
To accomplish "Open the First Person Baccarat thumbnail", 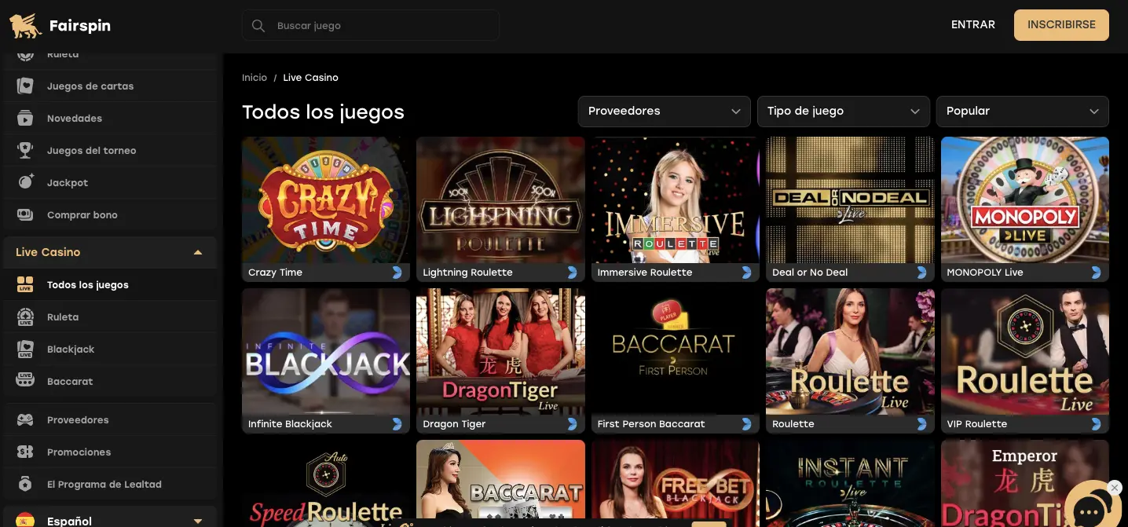I will 676,352.
